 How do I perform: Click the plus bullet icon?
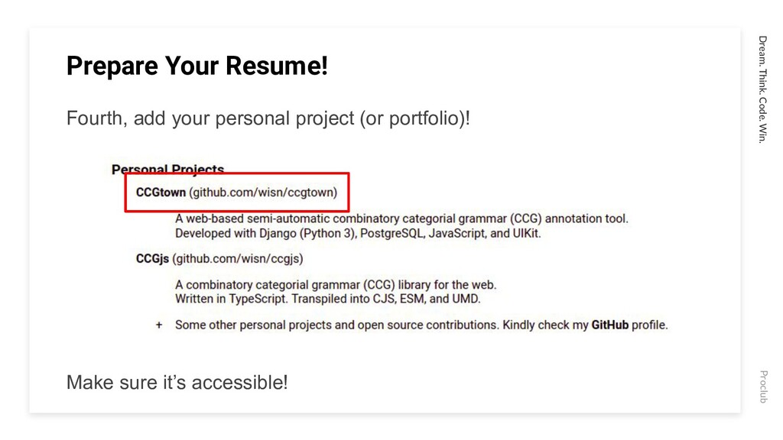tap(159, 325)
